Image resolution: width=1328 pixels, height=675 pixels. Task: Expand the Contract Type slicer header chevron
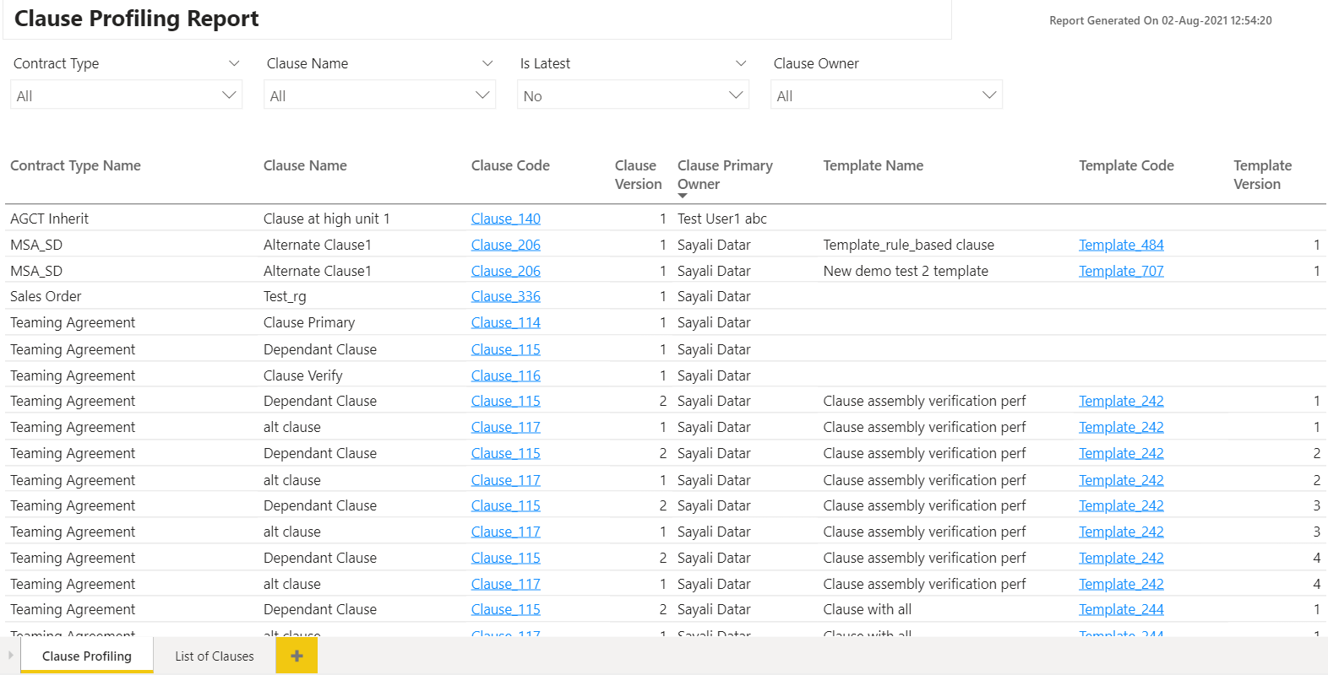pos(234,63)
